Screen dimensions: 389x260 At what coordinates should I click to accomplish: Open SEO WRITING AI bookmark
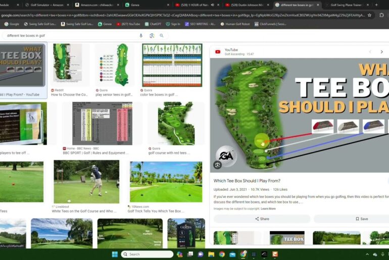pyautogui.click(x=200, y=24)
